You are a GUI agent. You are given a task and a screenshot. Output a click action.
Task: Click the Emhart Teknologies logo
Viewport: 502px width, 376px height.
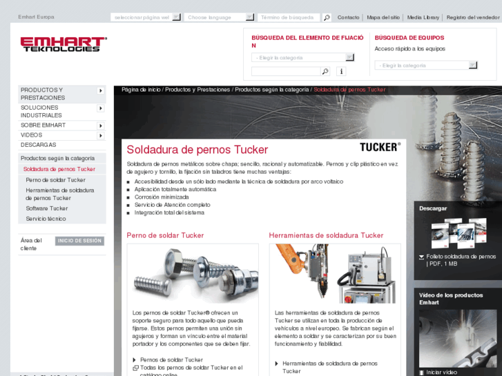point(64,44)
